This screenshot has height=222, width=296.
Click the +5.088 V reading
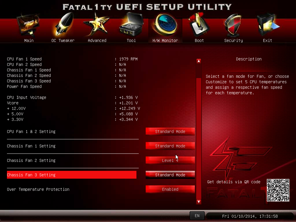(128, 114)
